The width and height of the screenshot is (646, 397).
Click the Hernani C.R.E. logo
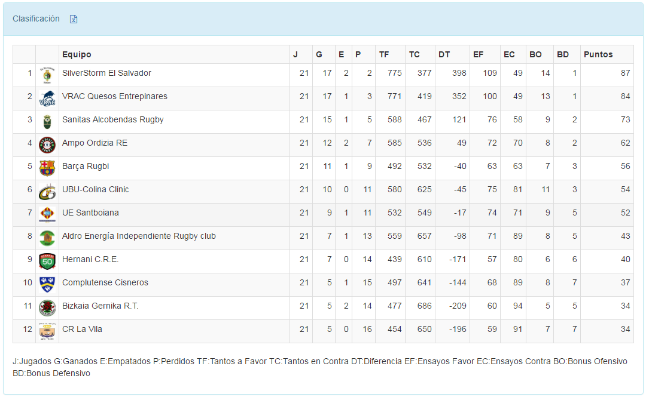point(47,261)
